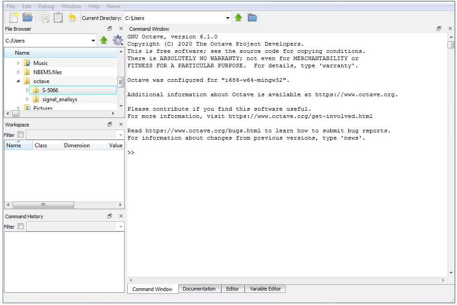This screenshot has width=457, height=305.
Task: Click scroll-right arrow of Workspace panel
Action: [x=121, y=205]
